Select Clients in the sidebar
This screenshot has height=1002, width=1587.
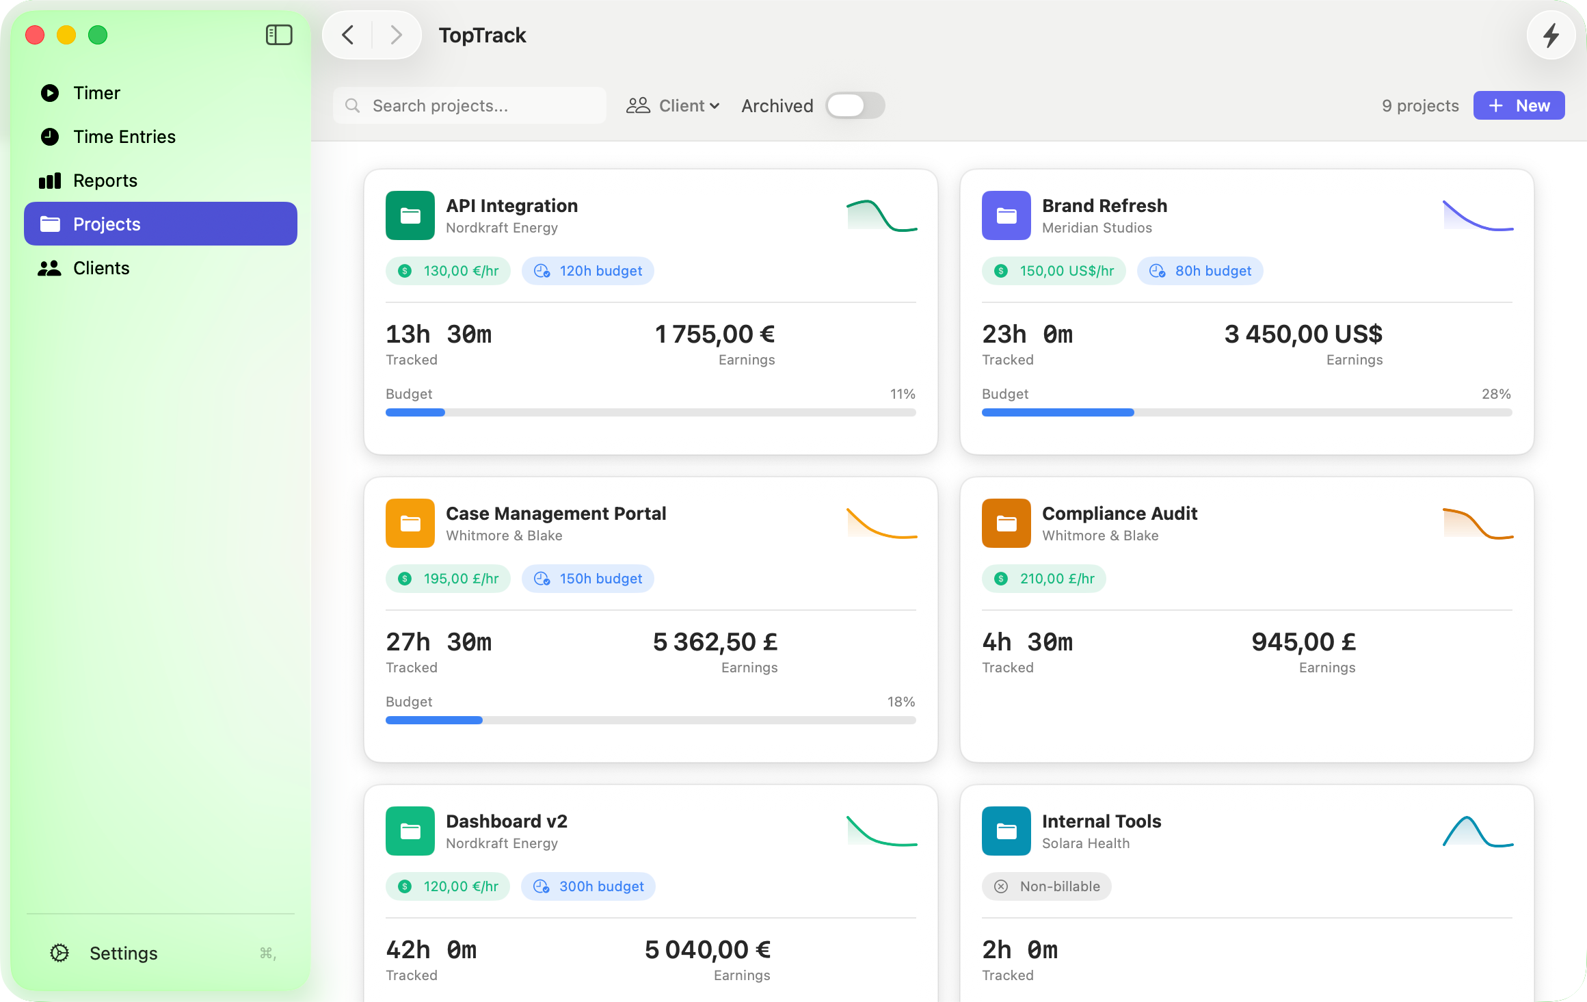[x=101, y=267]
